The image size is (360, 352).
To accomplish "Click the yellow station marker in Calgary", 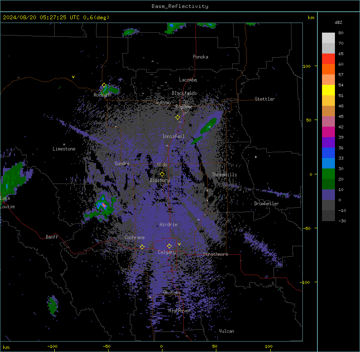I will pyautogui.click(x=169, y=246).
